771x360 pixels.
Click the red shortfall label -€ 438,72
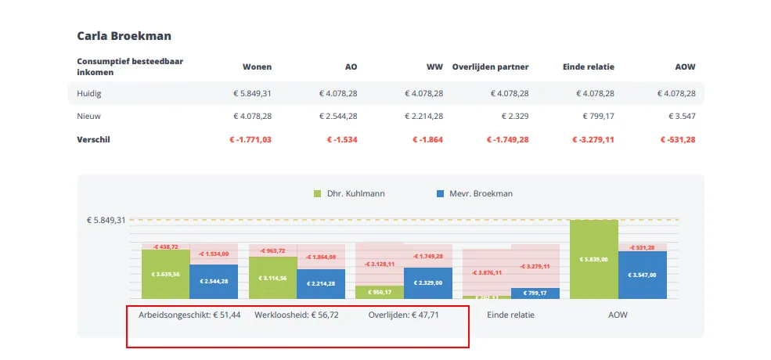click(164, 247)
